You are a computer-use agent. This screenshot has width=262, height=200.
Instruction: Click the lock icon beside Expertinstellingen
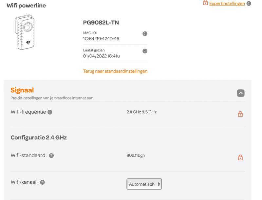(x=205, y=3)
